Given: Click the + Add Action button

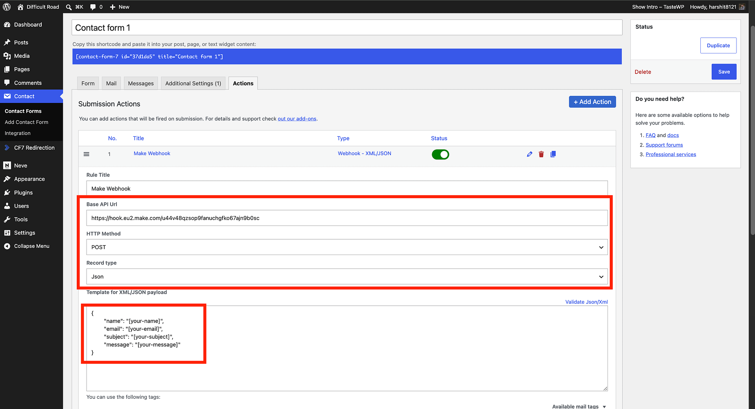Looking at the screenshot, I should pos(592,102).
